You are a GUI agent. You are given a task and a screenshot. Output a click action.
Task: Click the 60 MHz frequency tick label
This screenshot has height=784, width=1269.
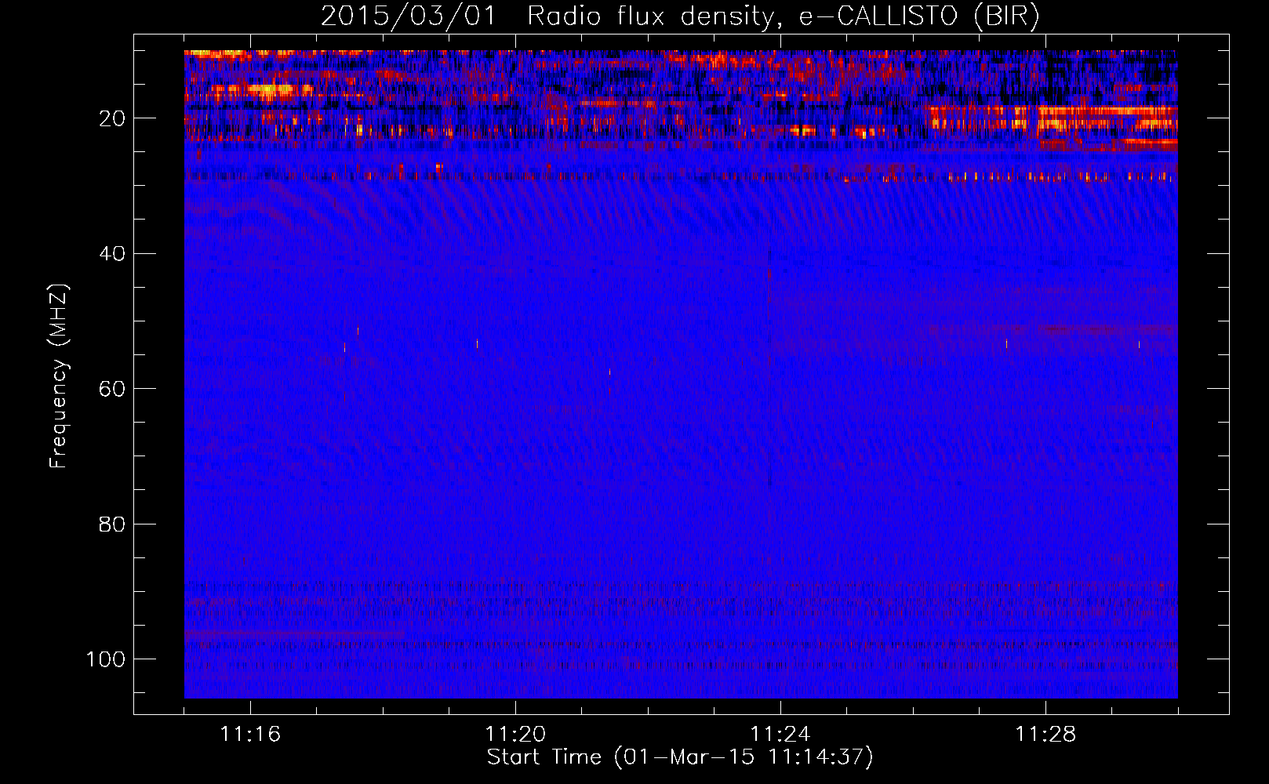111,389
